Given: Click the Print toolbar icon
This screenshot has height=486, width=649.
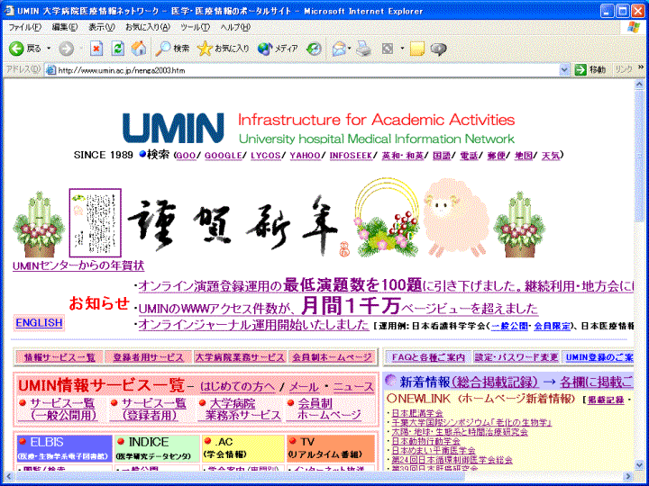Looking at the screenshot, I should tap(363, 48).
